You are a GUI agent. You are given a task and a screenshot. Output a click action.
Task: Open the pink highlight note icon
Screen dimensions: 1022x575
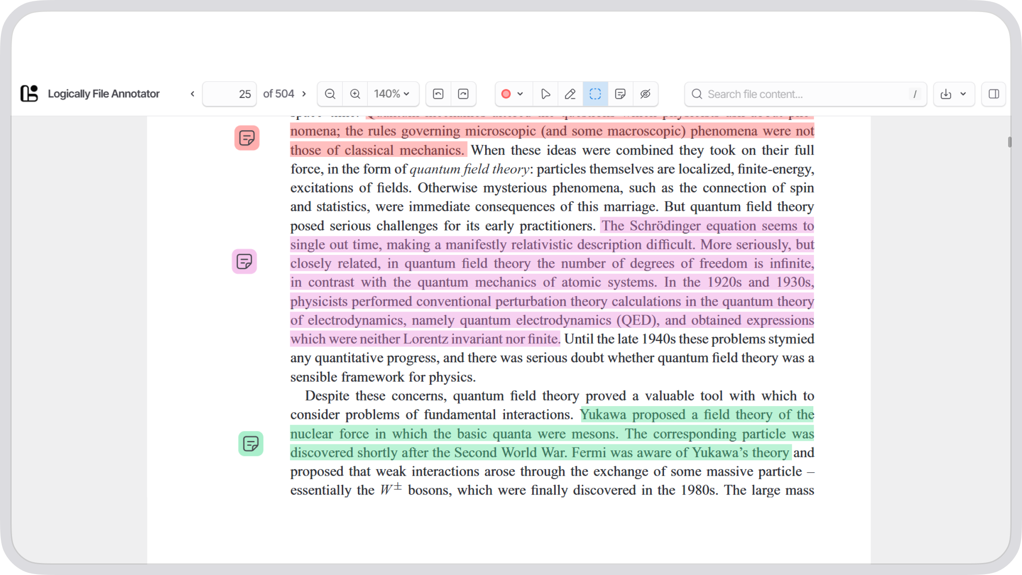tap(244, 261)
